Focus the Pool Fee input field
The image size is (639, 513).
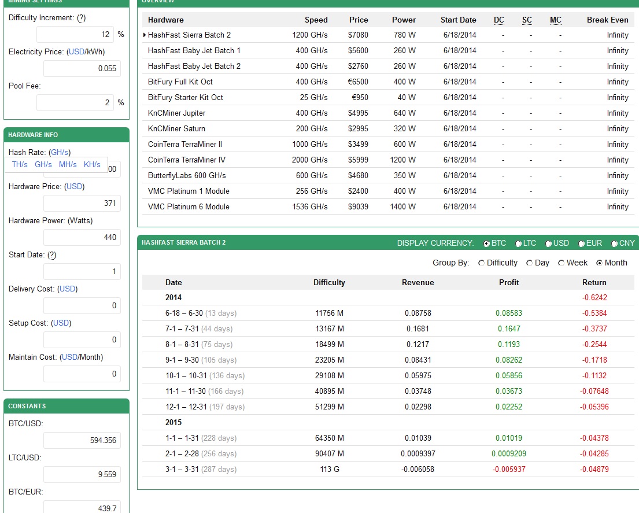point(75,103)
